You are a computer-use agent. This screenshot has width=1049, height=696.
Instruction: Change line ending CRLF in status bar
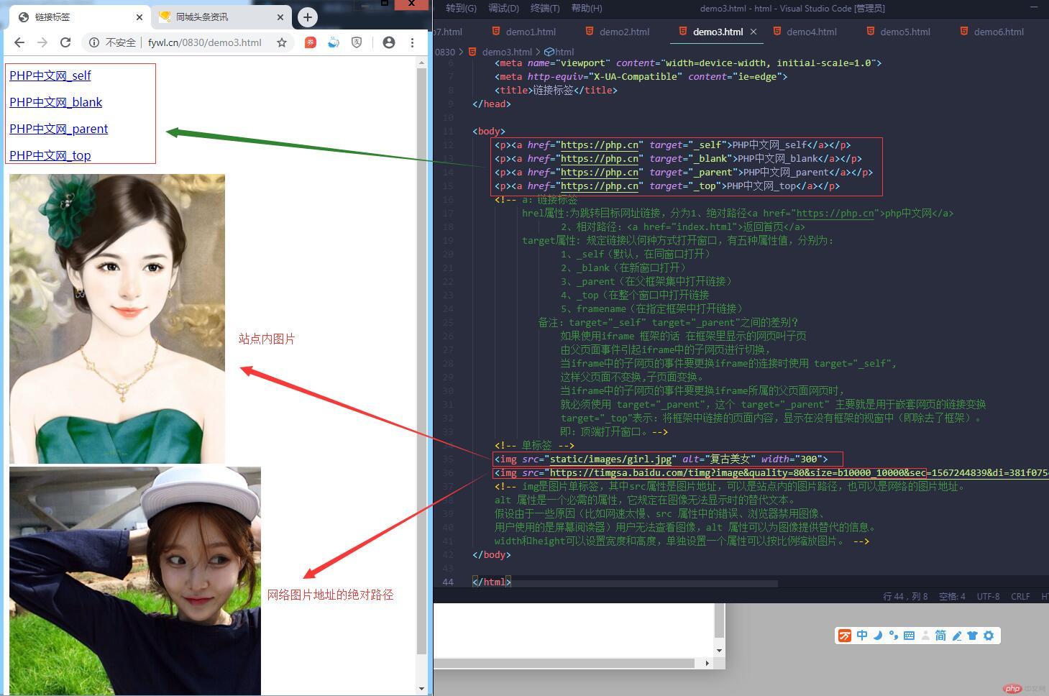(1020, 596)
